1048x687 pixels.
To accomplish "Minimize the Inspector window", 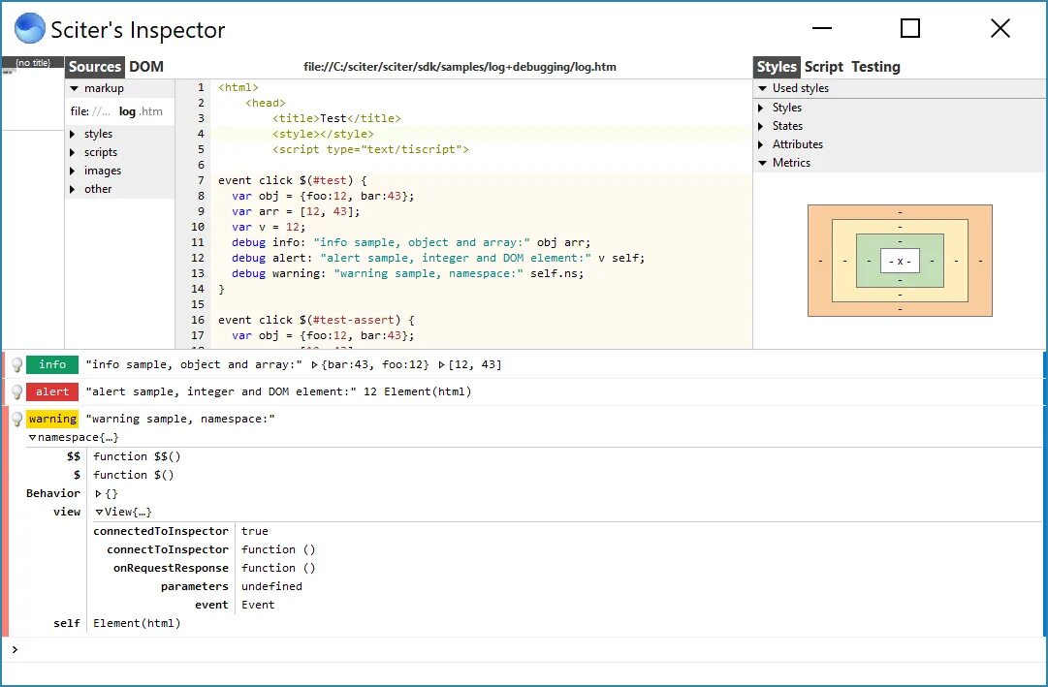I will pos(822,28).
